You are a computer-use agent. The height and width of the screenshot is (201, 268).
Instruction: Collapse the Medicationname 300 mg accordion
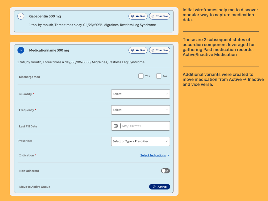[21, 50]
